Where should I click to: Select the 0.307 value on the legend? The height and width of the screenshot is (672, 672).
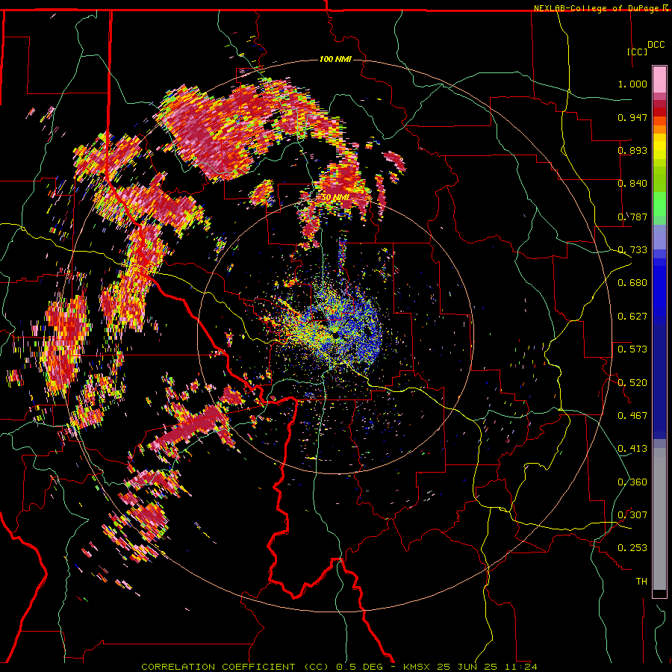[632, 515]
